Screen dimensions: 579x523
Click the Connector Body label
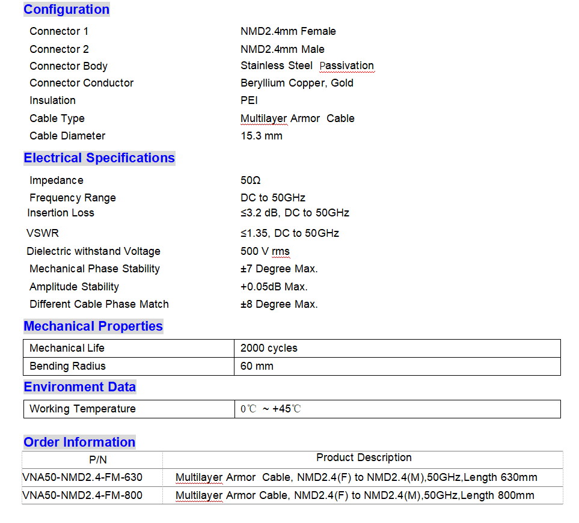click(69, 66)
